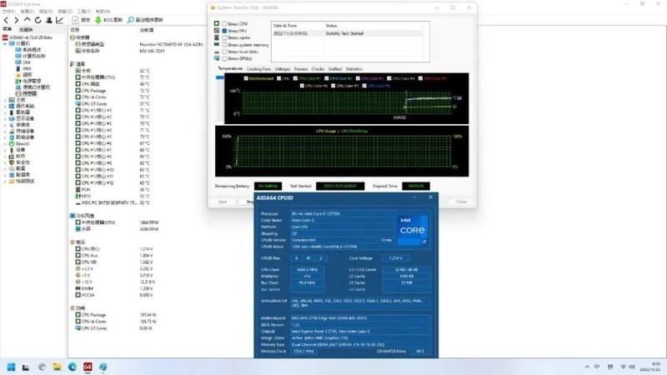Show hidden tray icons chevron
Viewport: 667px width, 375px height.
point(587,367)
